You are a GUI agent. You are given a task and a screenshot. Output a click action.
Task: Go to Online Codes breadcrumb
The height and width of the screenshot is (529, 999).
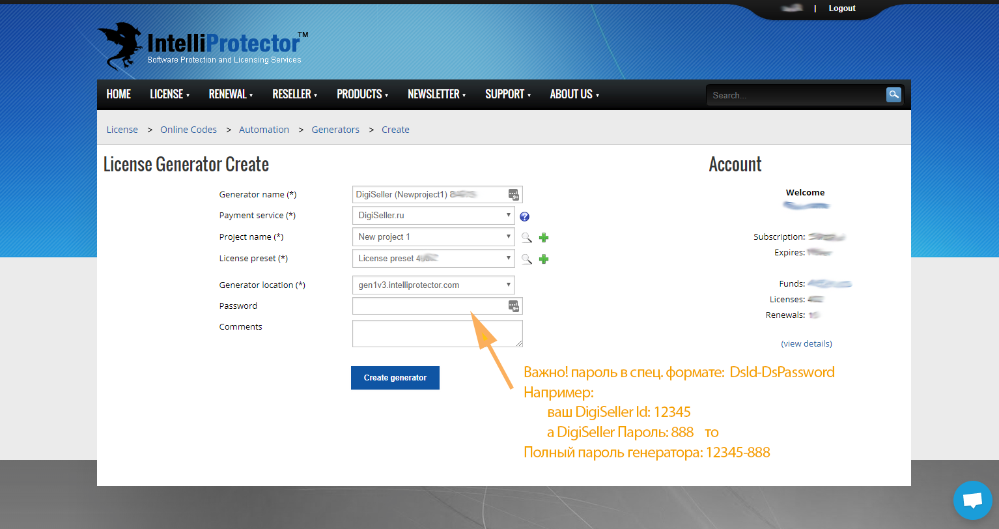coord(188,130)
